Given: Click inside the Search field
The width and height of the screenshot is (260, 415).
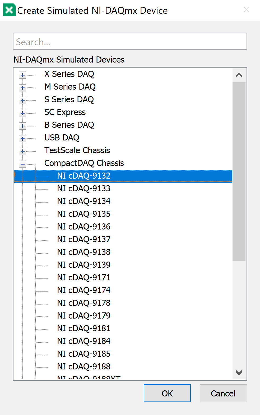Looking at the screenshot, I should pos(130,42).
